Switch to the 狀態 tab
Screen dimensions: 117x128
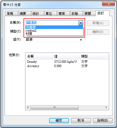click(x=76, y=14)
